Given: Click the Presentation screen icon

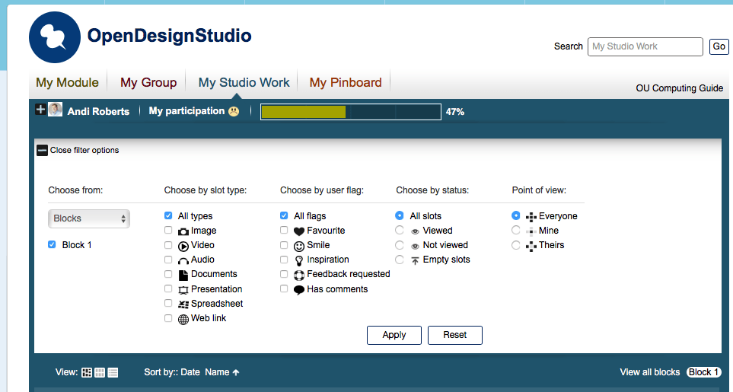Looking at the screenshot, I should pos(183,290).
